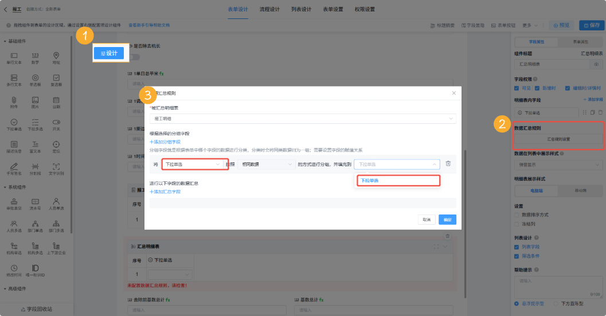Click the 唯一标识ID component icon
Image resolution: width=606 pixels, height=316 pixels.
35,268
